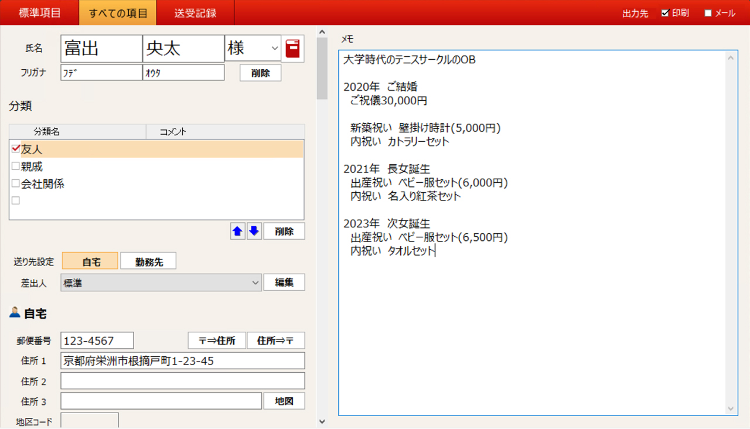Move category down with blue down arrow
Viewport: 750px width, 429px height.
254,231
